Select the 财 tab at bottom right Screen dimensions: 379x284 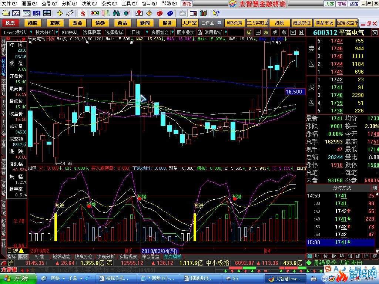317,256
